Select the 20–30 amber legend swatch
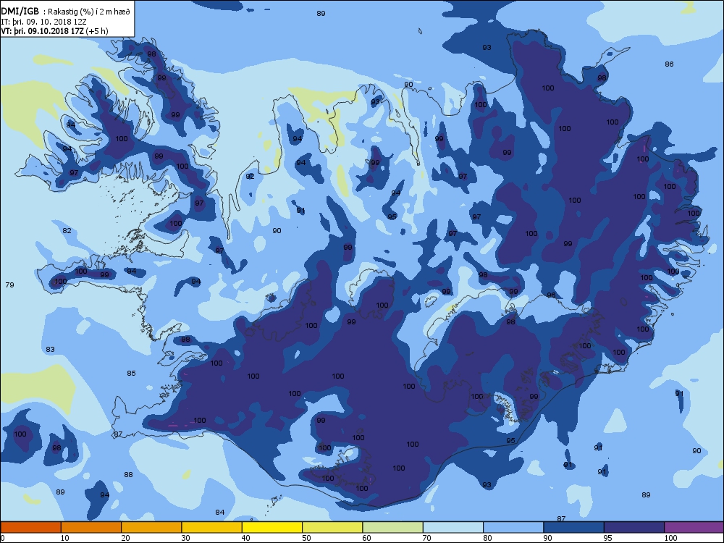Viewport: 724px width, 543px height. click(151, 527)
